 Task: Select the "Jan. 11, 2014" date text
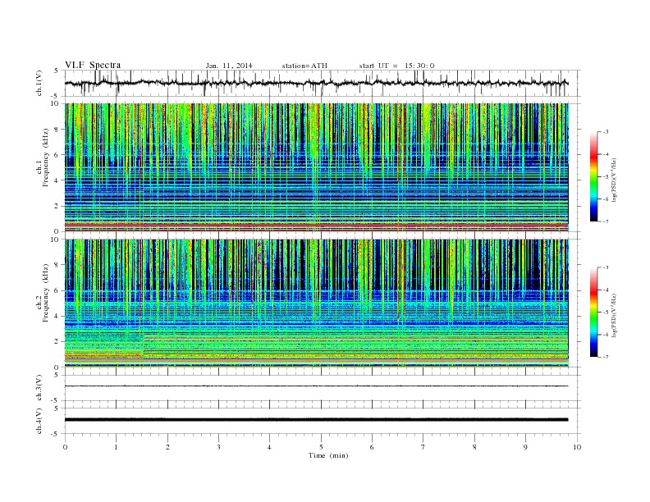coord(229,66)
